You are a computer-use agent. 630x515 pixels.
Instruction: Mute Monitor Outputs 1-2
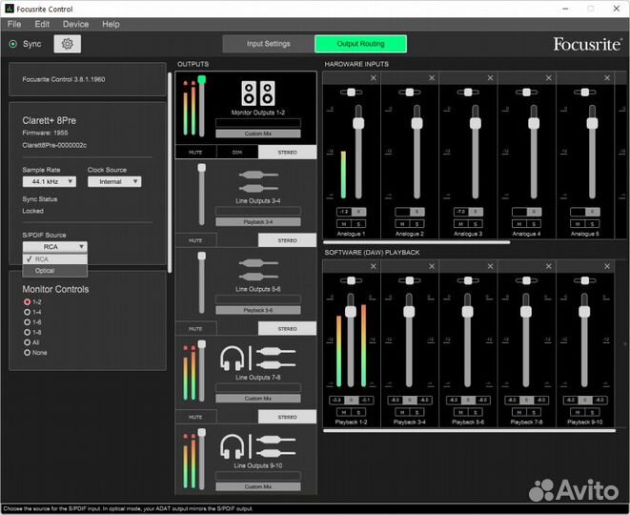click(195, 153)
